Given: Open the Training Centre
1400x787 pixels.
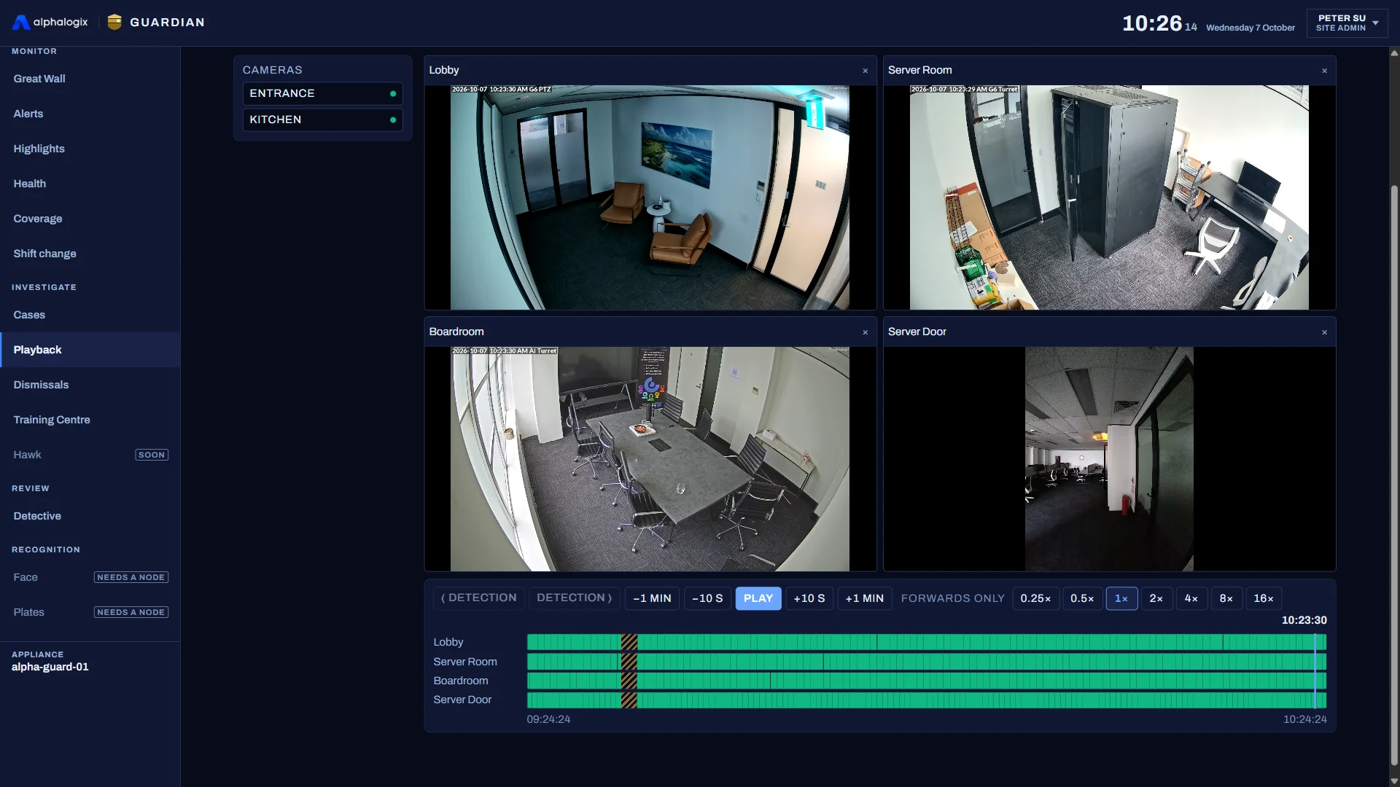Looking at the screenshot, I should point(90,420).
